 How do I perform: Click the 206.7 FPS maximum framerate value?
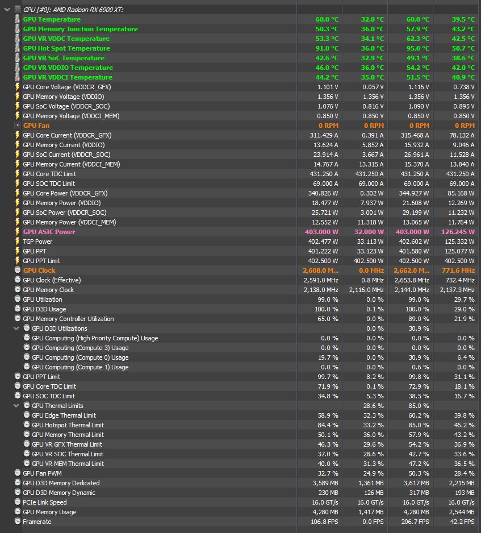tap(415, 522)
